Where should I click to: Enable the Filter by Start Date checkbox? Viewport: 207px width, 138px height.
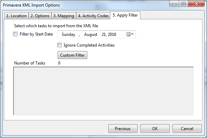coord(15,34)
